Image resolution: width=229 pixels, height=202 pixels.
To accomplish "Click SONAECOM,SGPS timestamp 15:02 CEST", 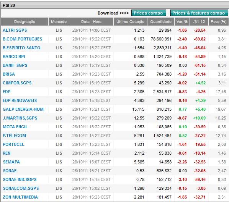I will click(x=92, y=188).
